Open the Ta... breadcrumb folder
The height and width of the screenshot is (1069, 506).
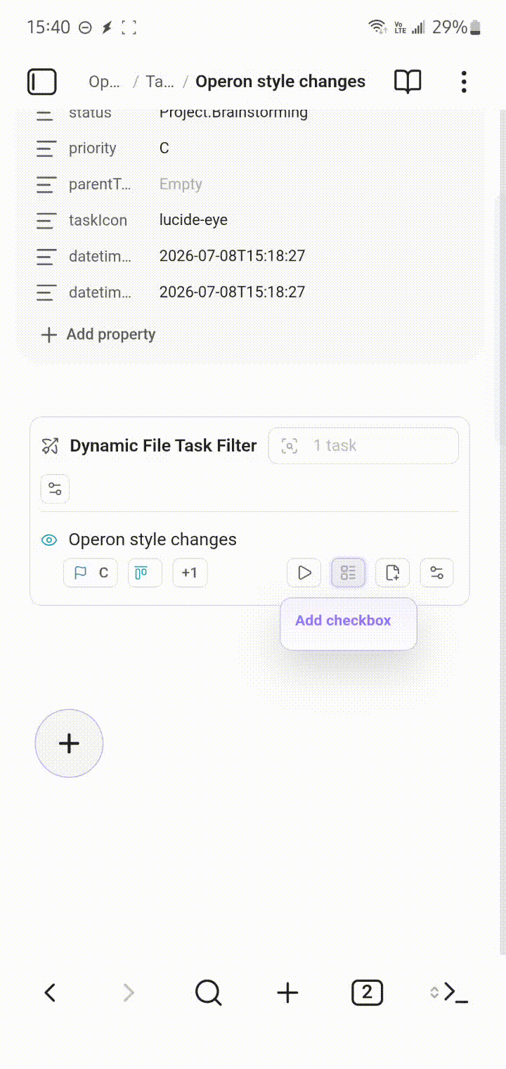(160, 82)
